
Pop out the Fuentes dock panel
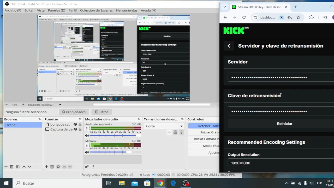pyautogui.click(x=80, y=119)
